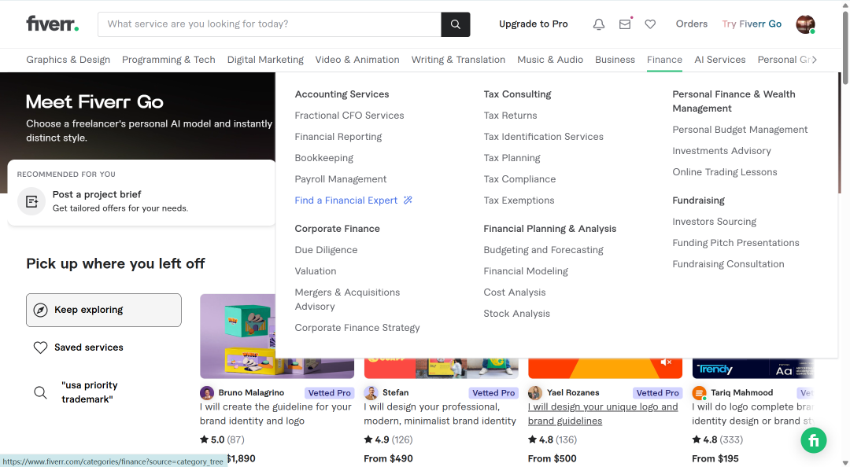Open Tax Planning link
Image resolution: width=850 pixels, height=467 pixels.
click(x=512, y=158)
